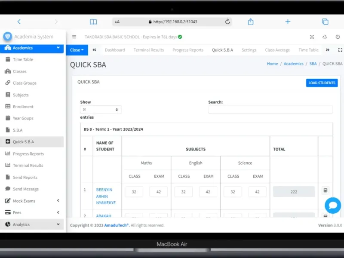344x258 pixels.
Task: Add a new browser tab with plus
Action: pyautogui.click(x=288, y=21)
